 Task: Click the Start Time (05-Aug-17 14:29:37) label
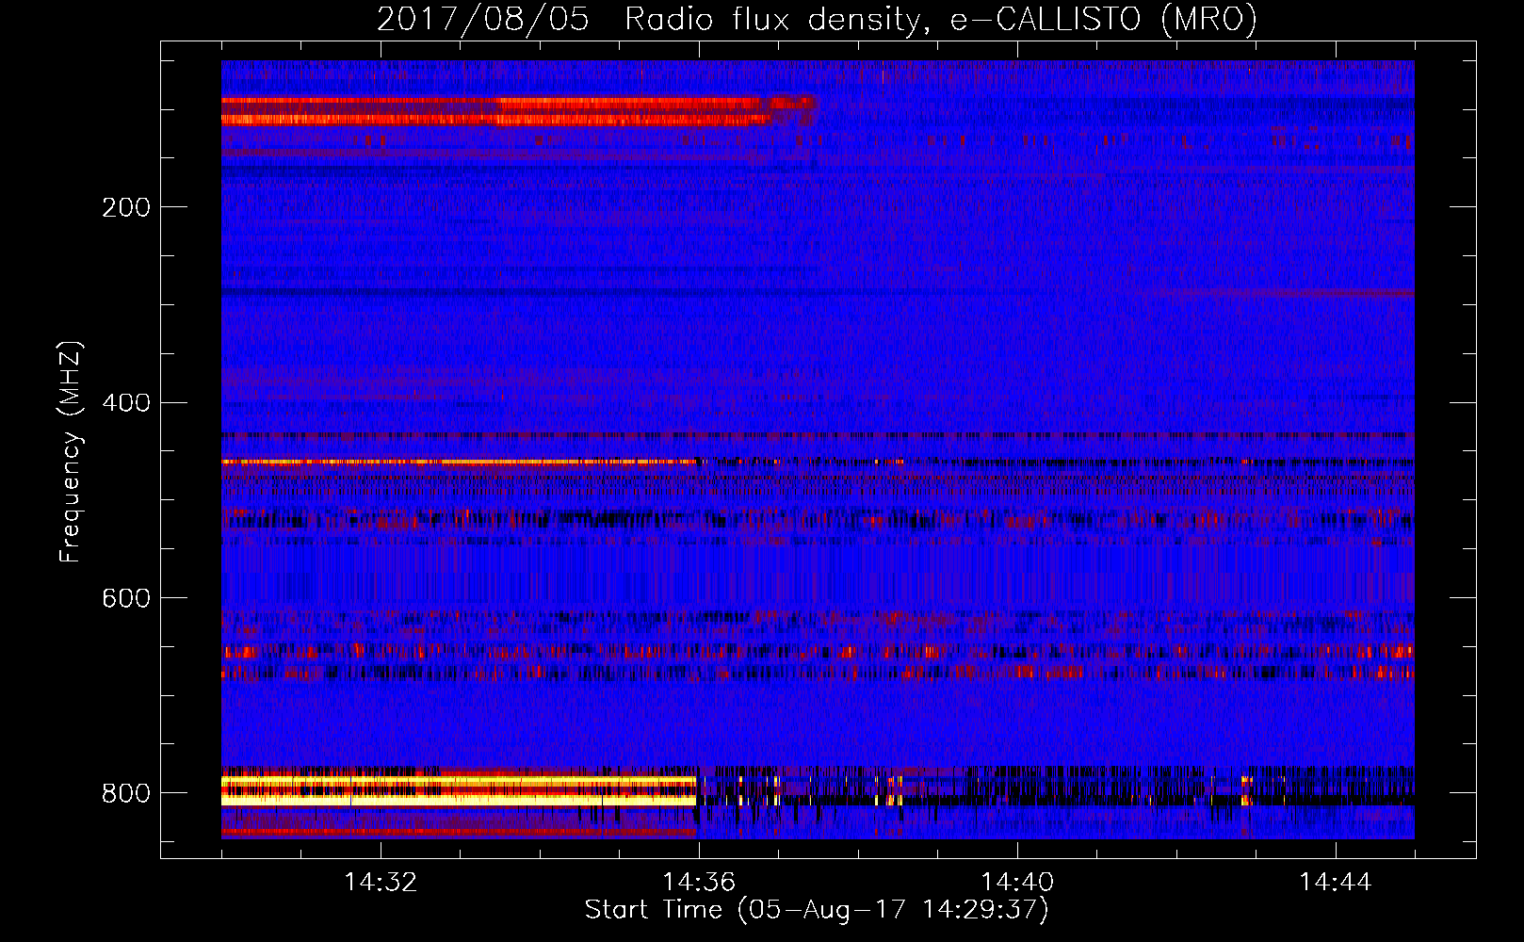[x=817, y=910]
